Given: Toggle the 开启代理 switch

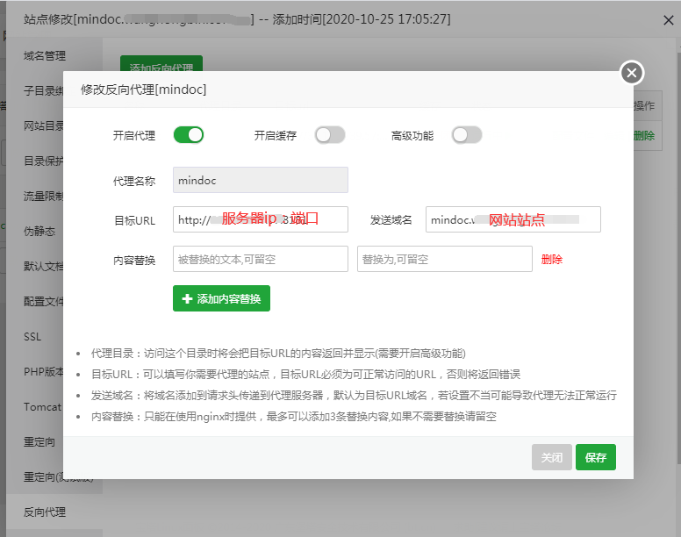Looking at the screenshot, I should coord(189,135).
